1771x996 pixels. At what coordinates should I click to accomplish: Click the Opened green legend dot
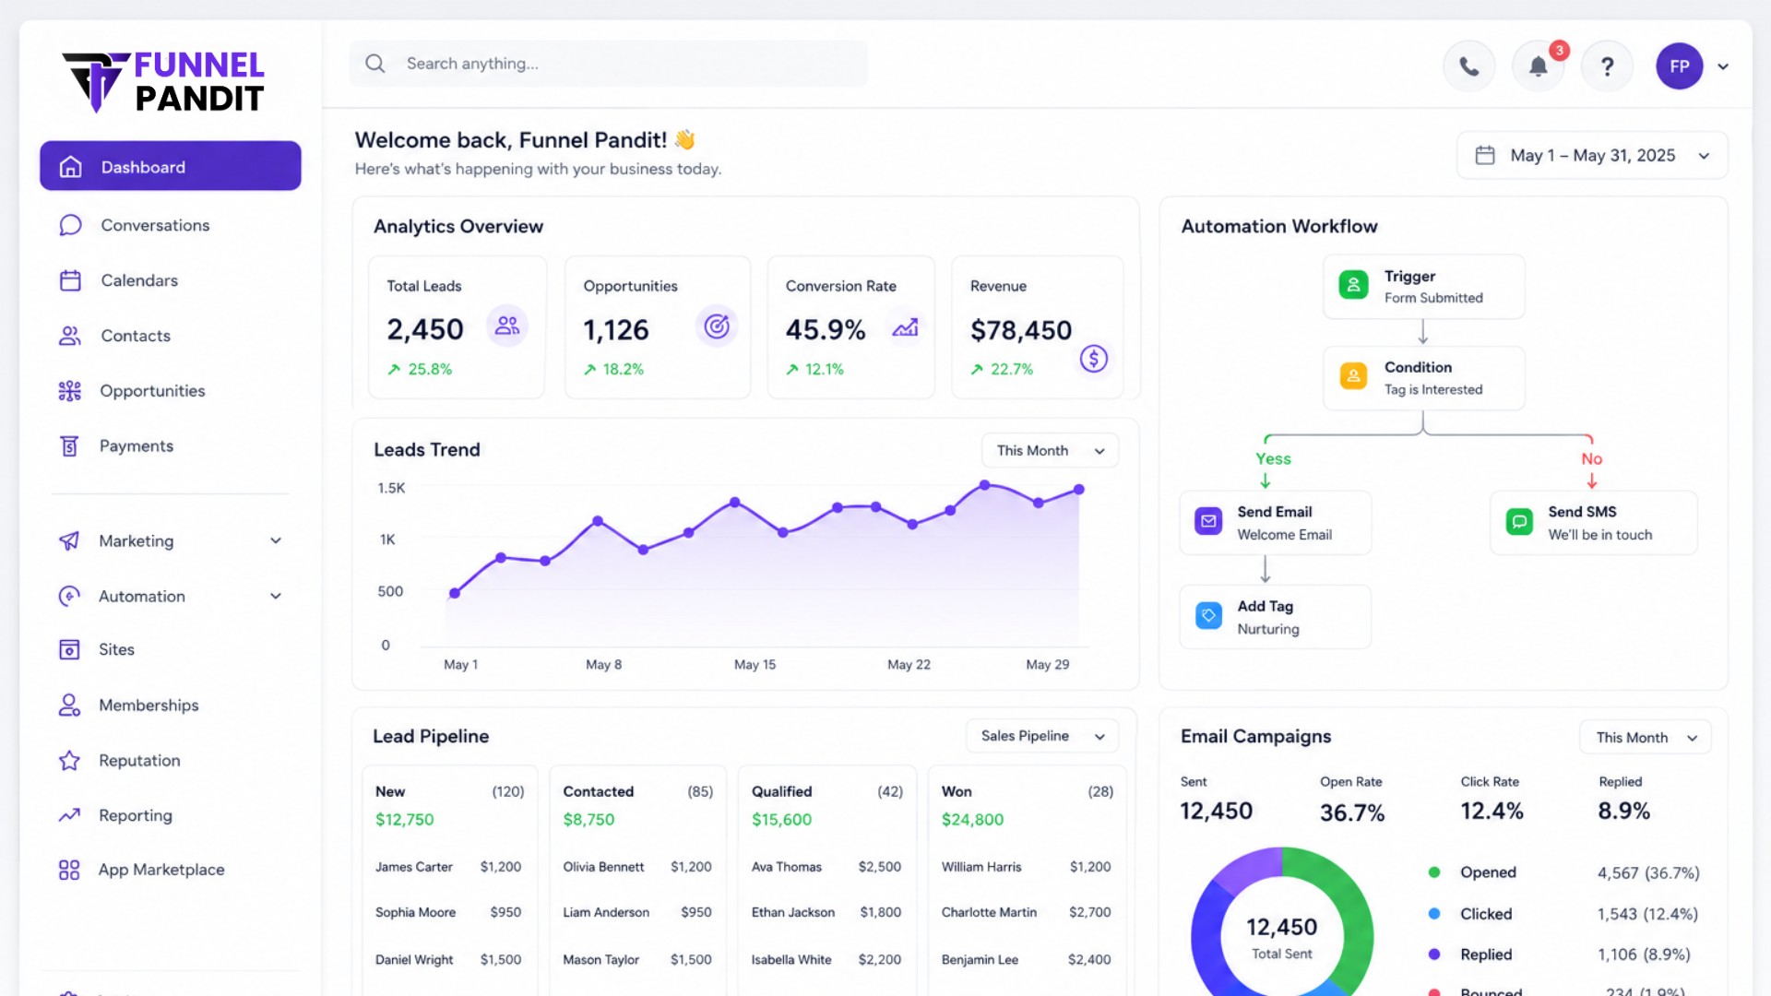(x=1434, y=871)
